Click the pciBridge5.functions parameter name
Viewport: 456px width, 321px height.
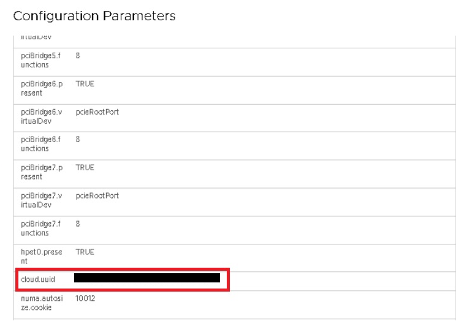pos(40,60)
